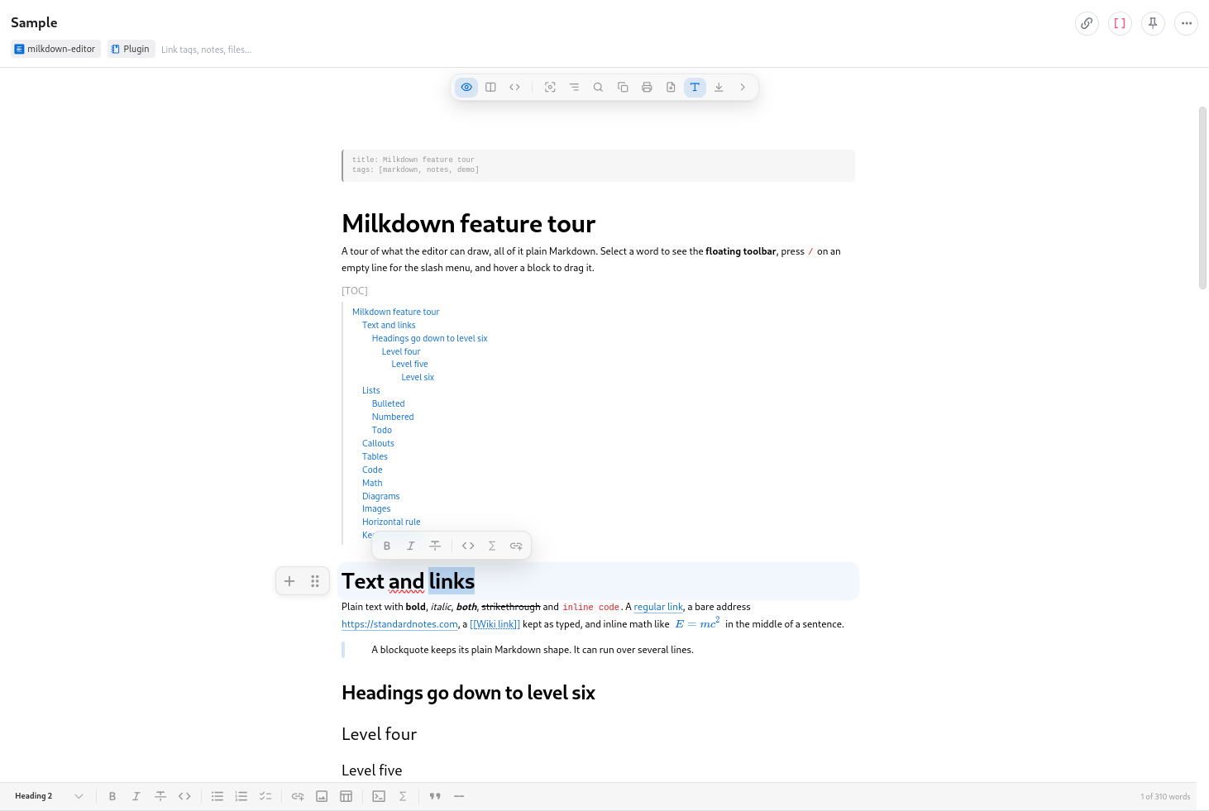Viewport: 1209px width, 811px height.
Task: Toggle strikethrough in the bottom toolbar
Action: tap(160, 796)
